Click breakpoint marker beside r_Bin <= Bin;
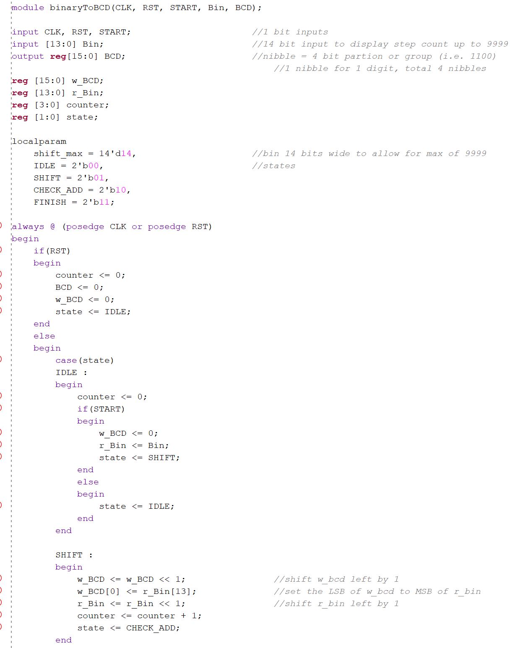 pyautogui.click(x=1, y=444)
